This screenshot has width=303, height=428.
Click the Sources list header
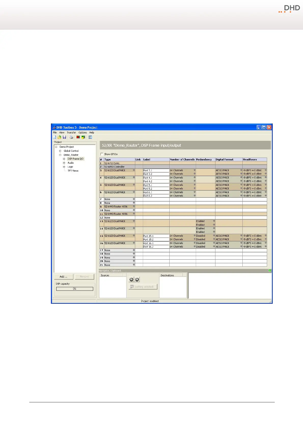click(111, 275)
